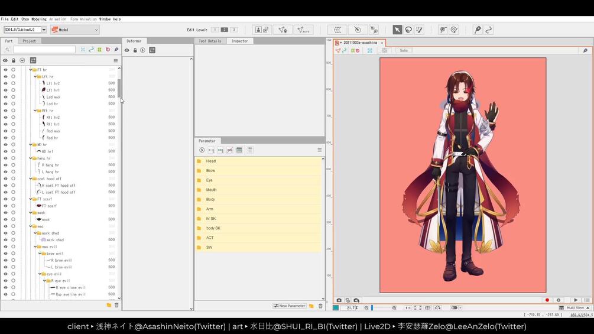Collapse the Lft hr folder
This screenshot has height=334, width=594.
pos(35,76)
